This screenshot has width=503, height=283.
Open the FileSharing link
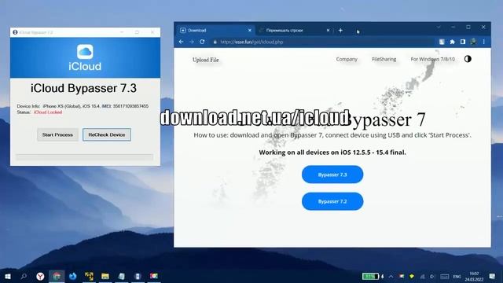pyautogui.click(x=384, y=59)
